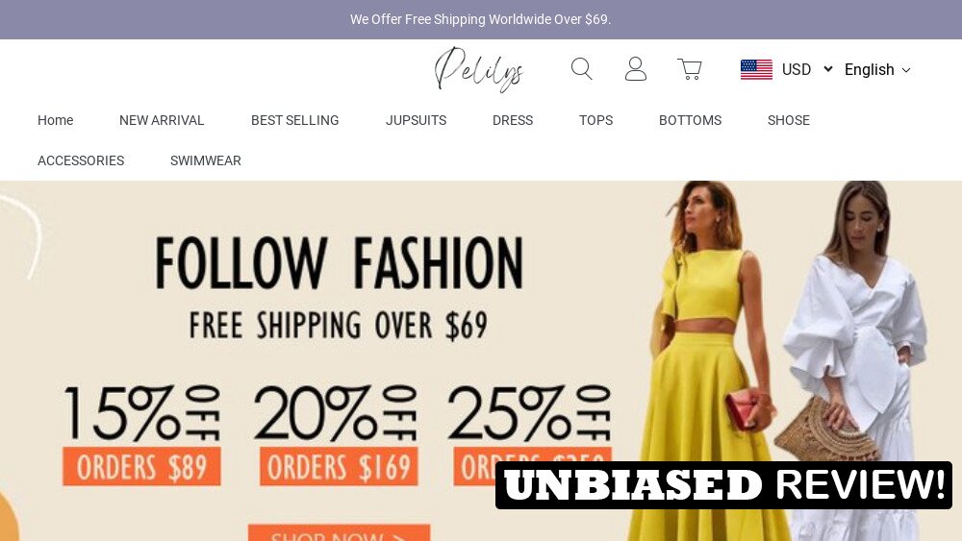
Task: Click the free shipping announcement bar
Action: coord(481,19)
